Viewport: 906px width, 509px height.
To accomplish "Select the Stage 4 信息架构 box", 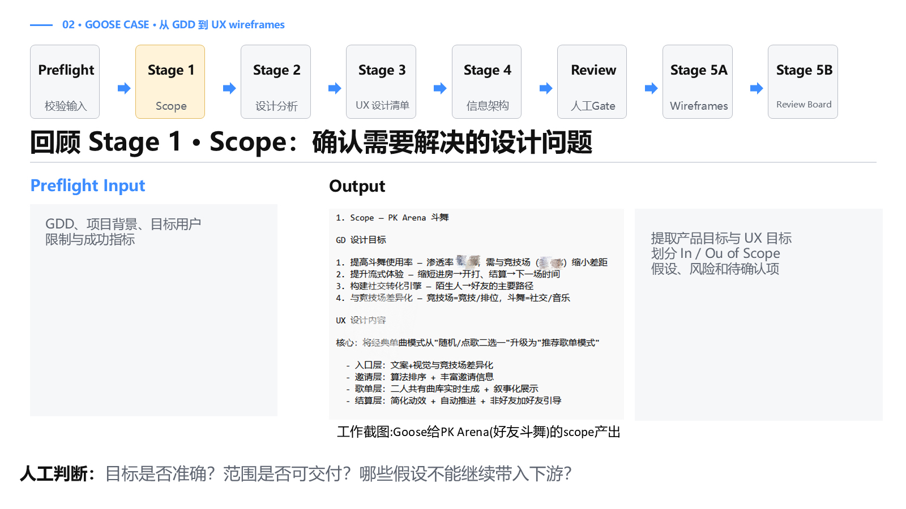I will [486, 81].
